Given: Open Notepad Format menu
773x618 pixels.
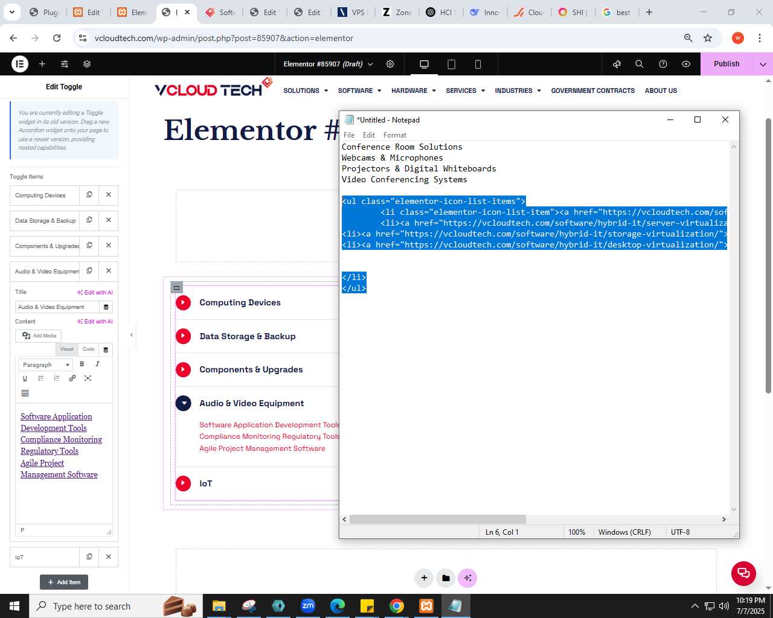Looking at the screenshot, I should click(395, 135).
